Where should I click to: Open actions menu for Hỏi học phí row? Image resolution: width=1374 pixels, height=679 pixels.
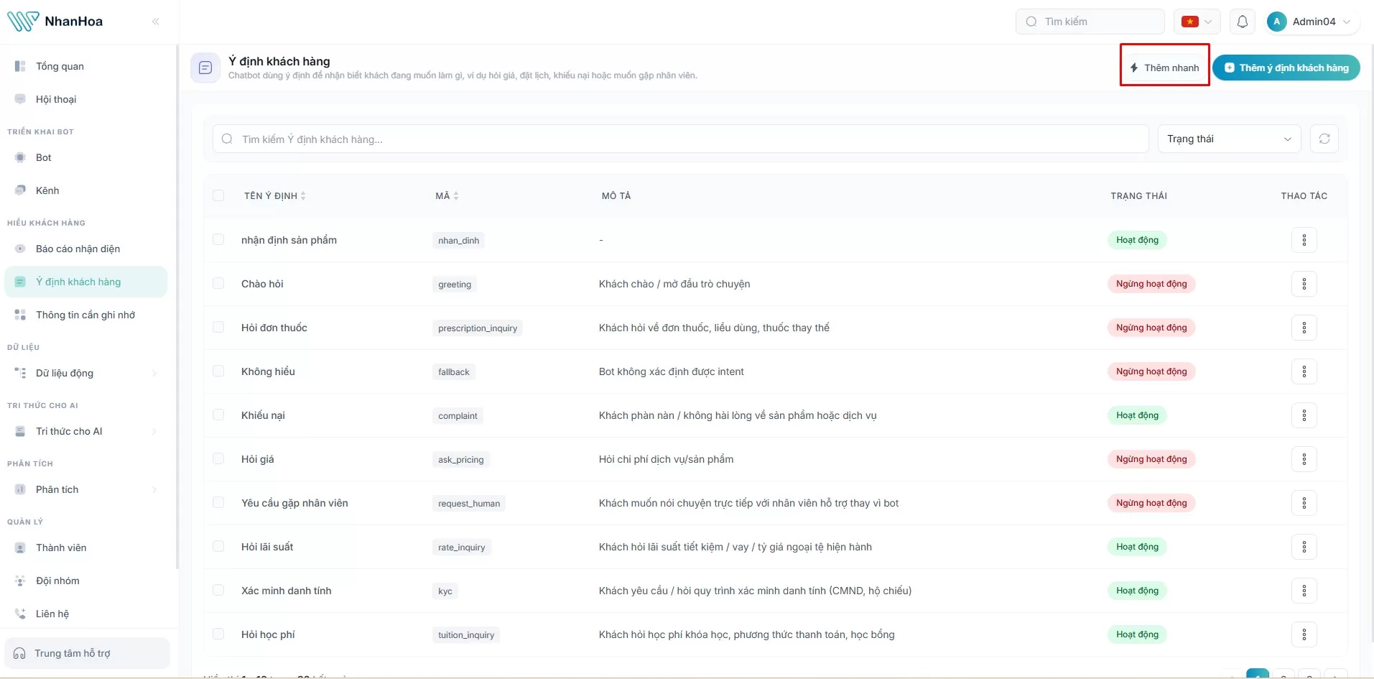point(1304,634)
